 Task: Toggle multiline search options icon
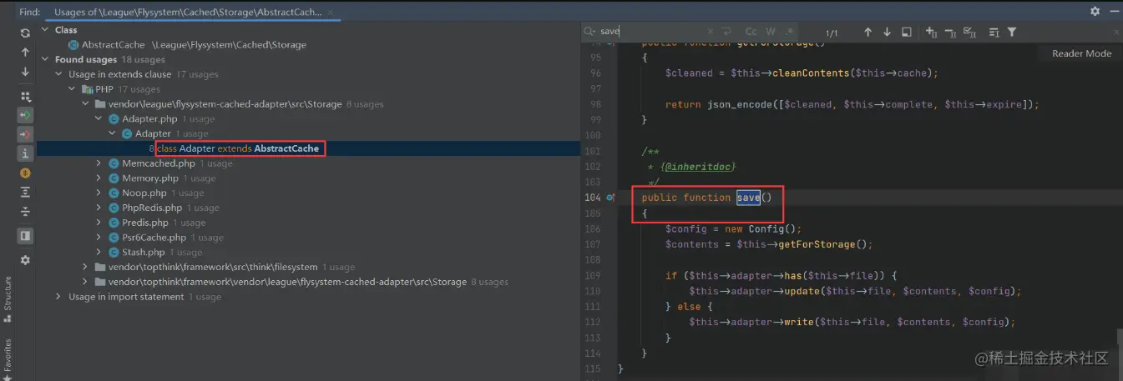(x=994, y=32)
